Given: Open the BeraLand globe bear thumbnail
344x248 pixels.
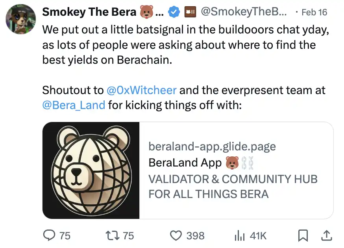Looking at the screenshot, I should 91,170.
